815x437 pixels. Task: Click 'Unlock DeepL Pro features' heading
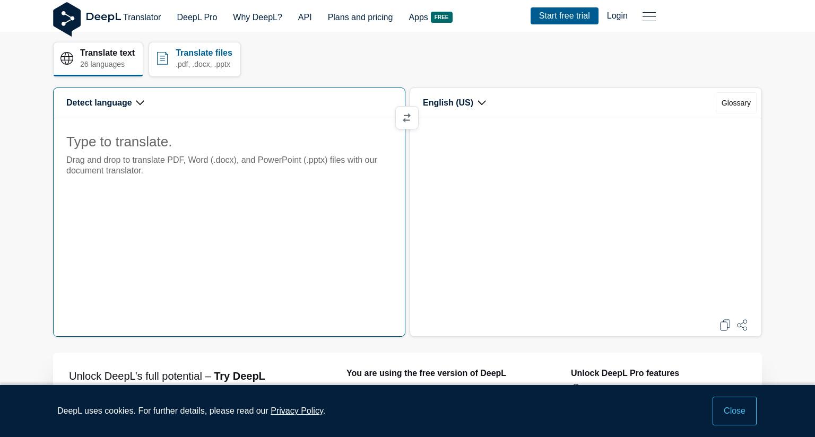pos(625,373)
